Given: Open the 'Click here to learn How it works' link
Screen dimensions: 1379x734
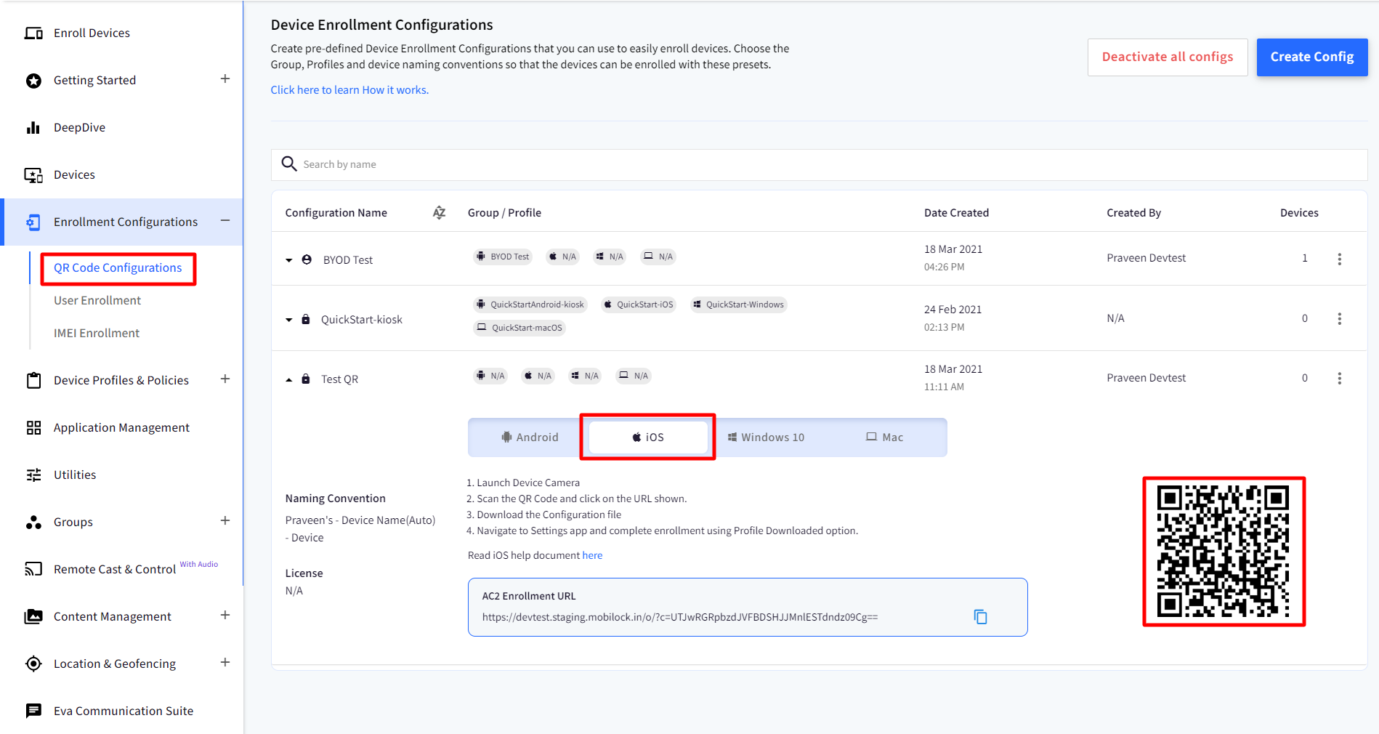Looking at the screenshot, I should (349, 90).
